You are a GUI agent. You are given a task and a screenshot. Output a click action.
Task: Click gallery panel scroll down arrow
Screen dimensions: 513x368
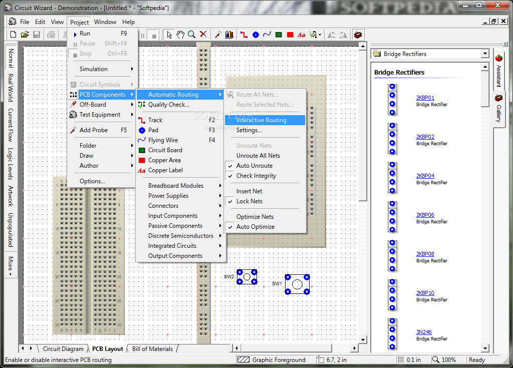(x=485, y=348)
